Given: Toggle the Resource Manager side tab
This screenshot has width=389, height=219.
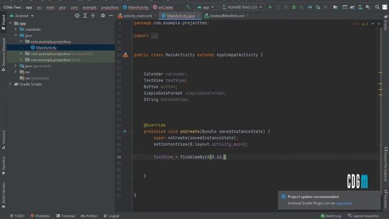Looking at the screenshot, I should coord(4,55).
